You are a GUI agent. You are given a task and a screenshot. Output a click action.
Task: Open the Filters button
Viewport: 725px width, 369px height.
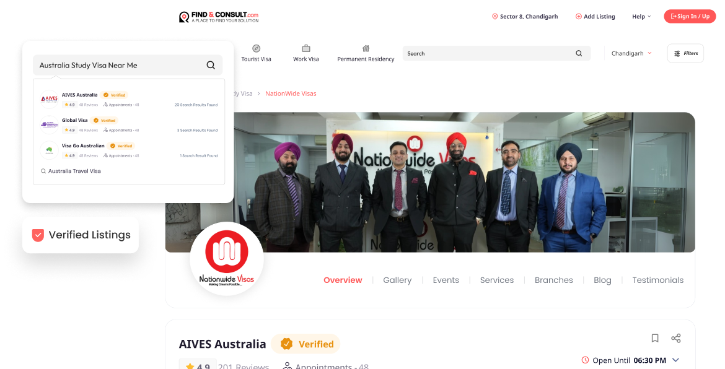[685, 54]
